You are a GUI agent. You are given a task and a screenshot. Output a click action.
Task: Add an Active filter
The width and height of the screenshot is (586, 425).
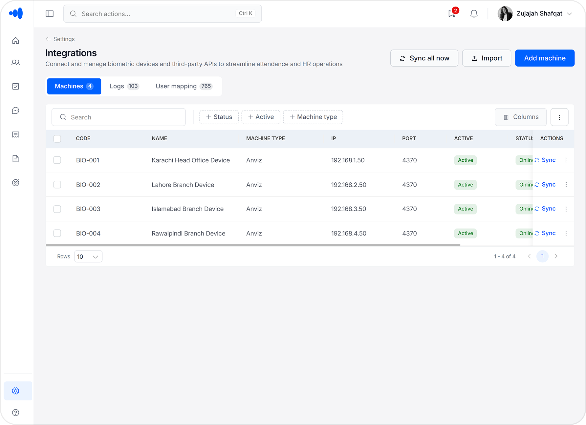(x=261, y=117)
